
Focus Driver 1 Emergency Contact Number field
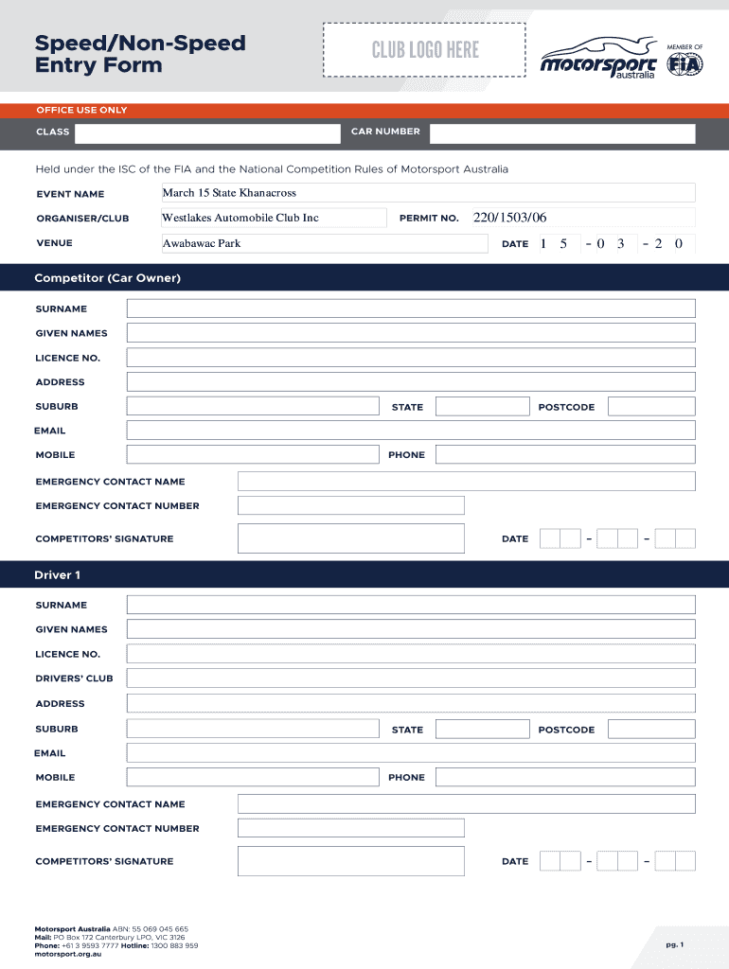(x=350, y=828)
